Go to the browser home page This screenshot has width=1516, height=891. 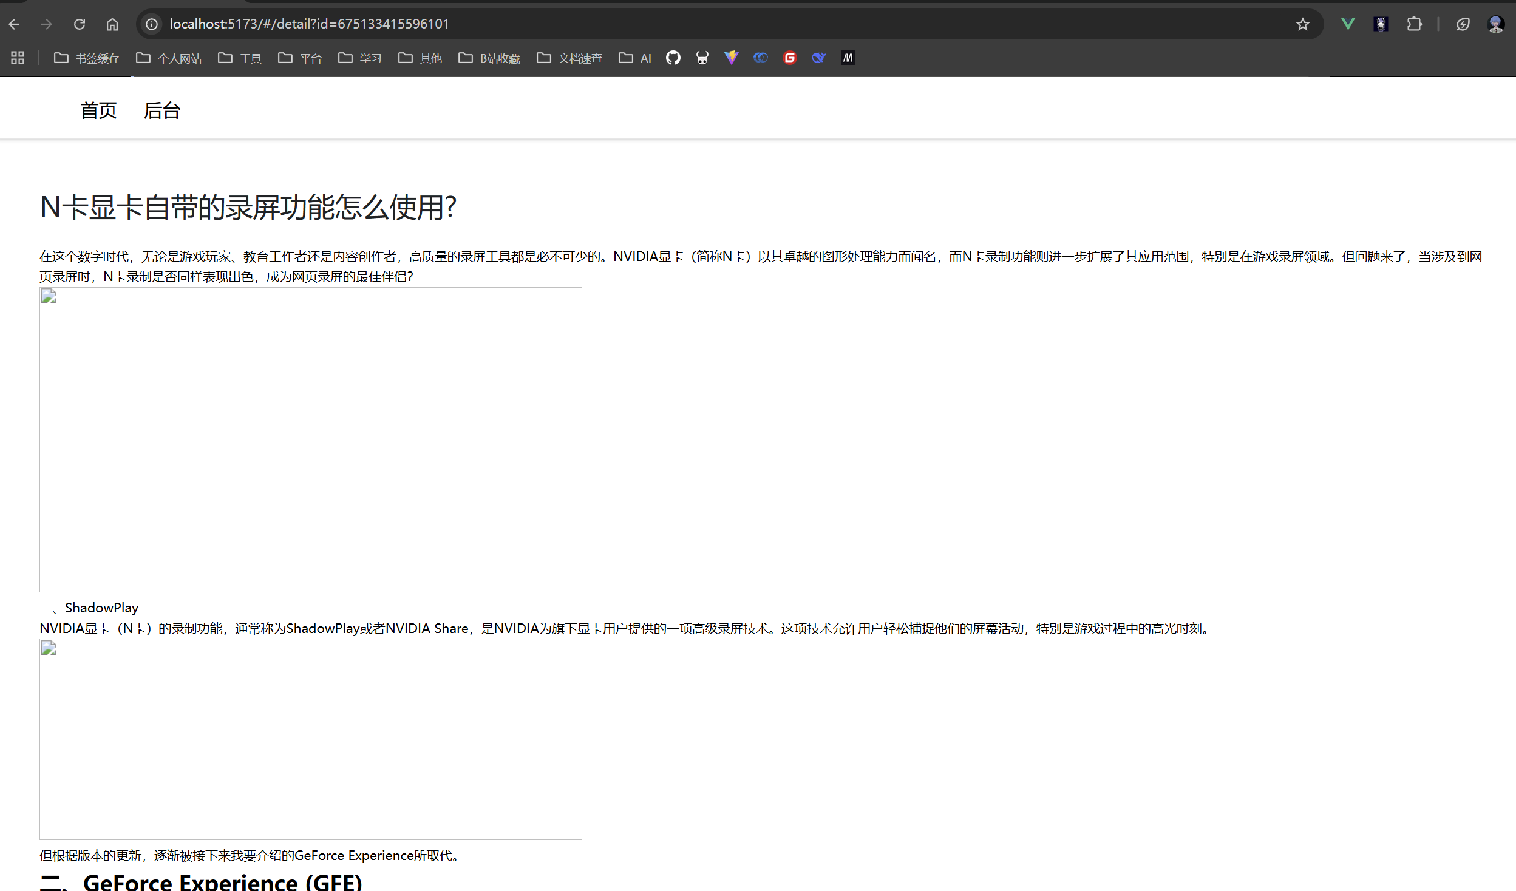[x=112, y=24]
